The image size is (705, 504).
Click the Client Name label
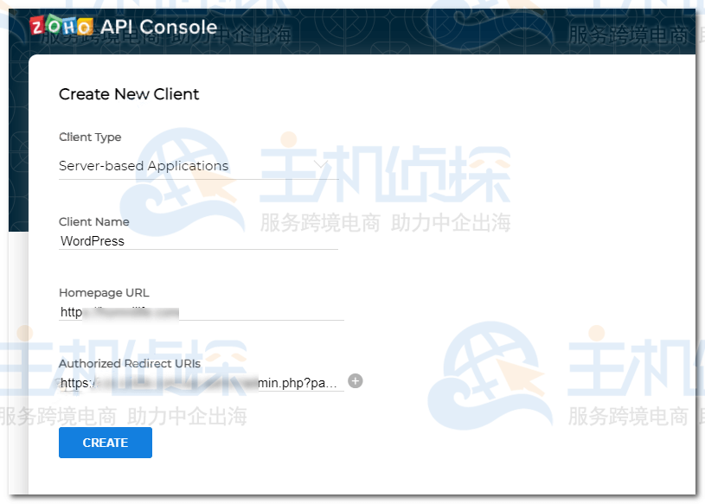coord(93,222)
